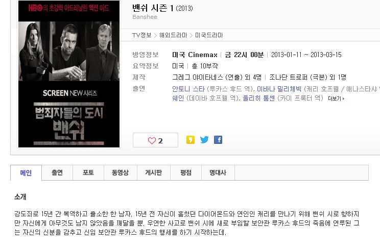Share on Facebook icon
The height and width of the screenshot is (252, 380).
pyautogui.click(x=218, y=140)
